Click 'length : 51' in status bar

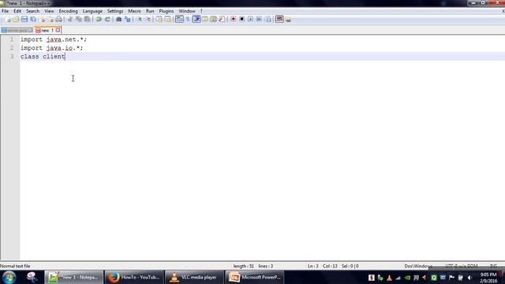(x=244, y=266)
